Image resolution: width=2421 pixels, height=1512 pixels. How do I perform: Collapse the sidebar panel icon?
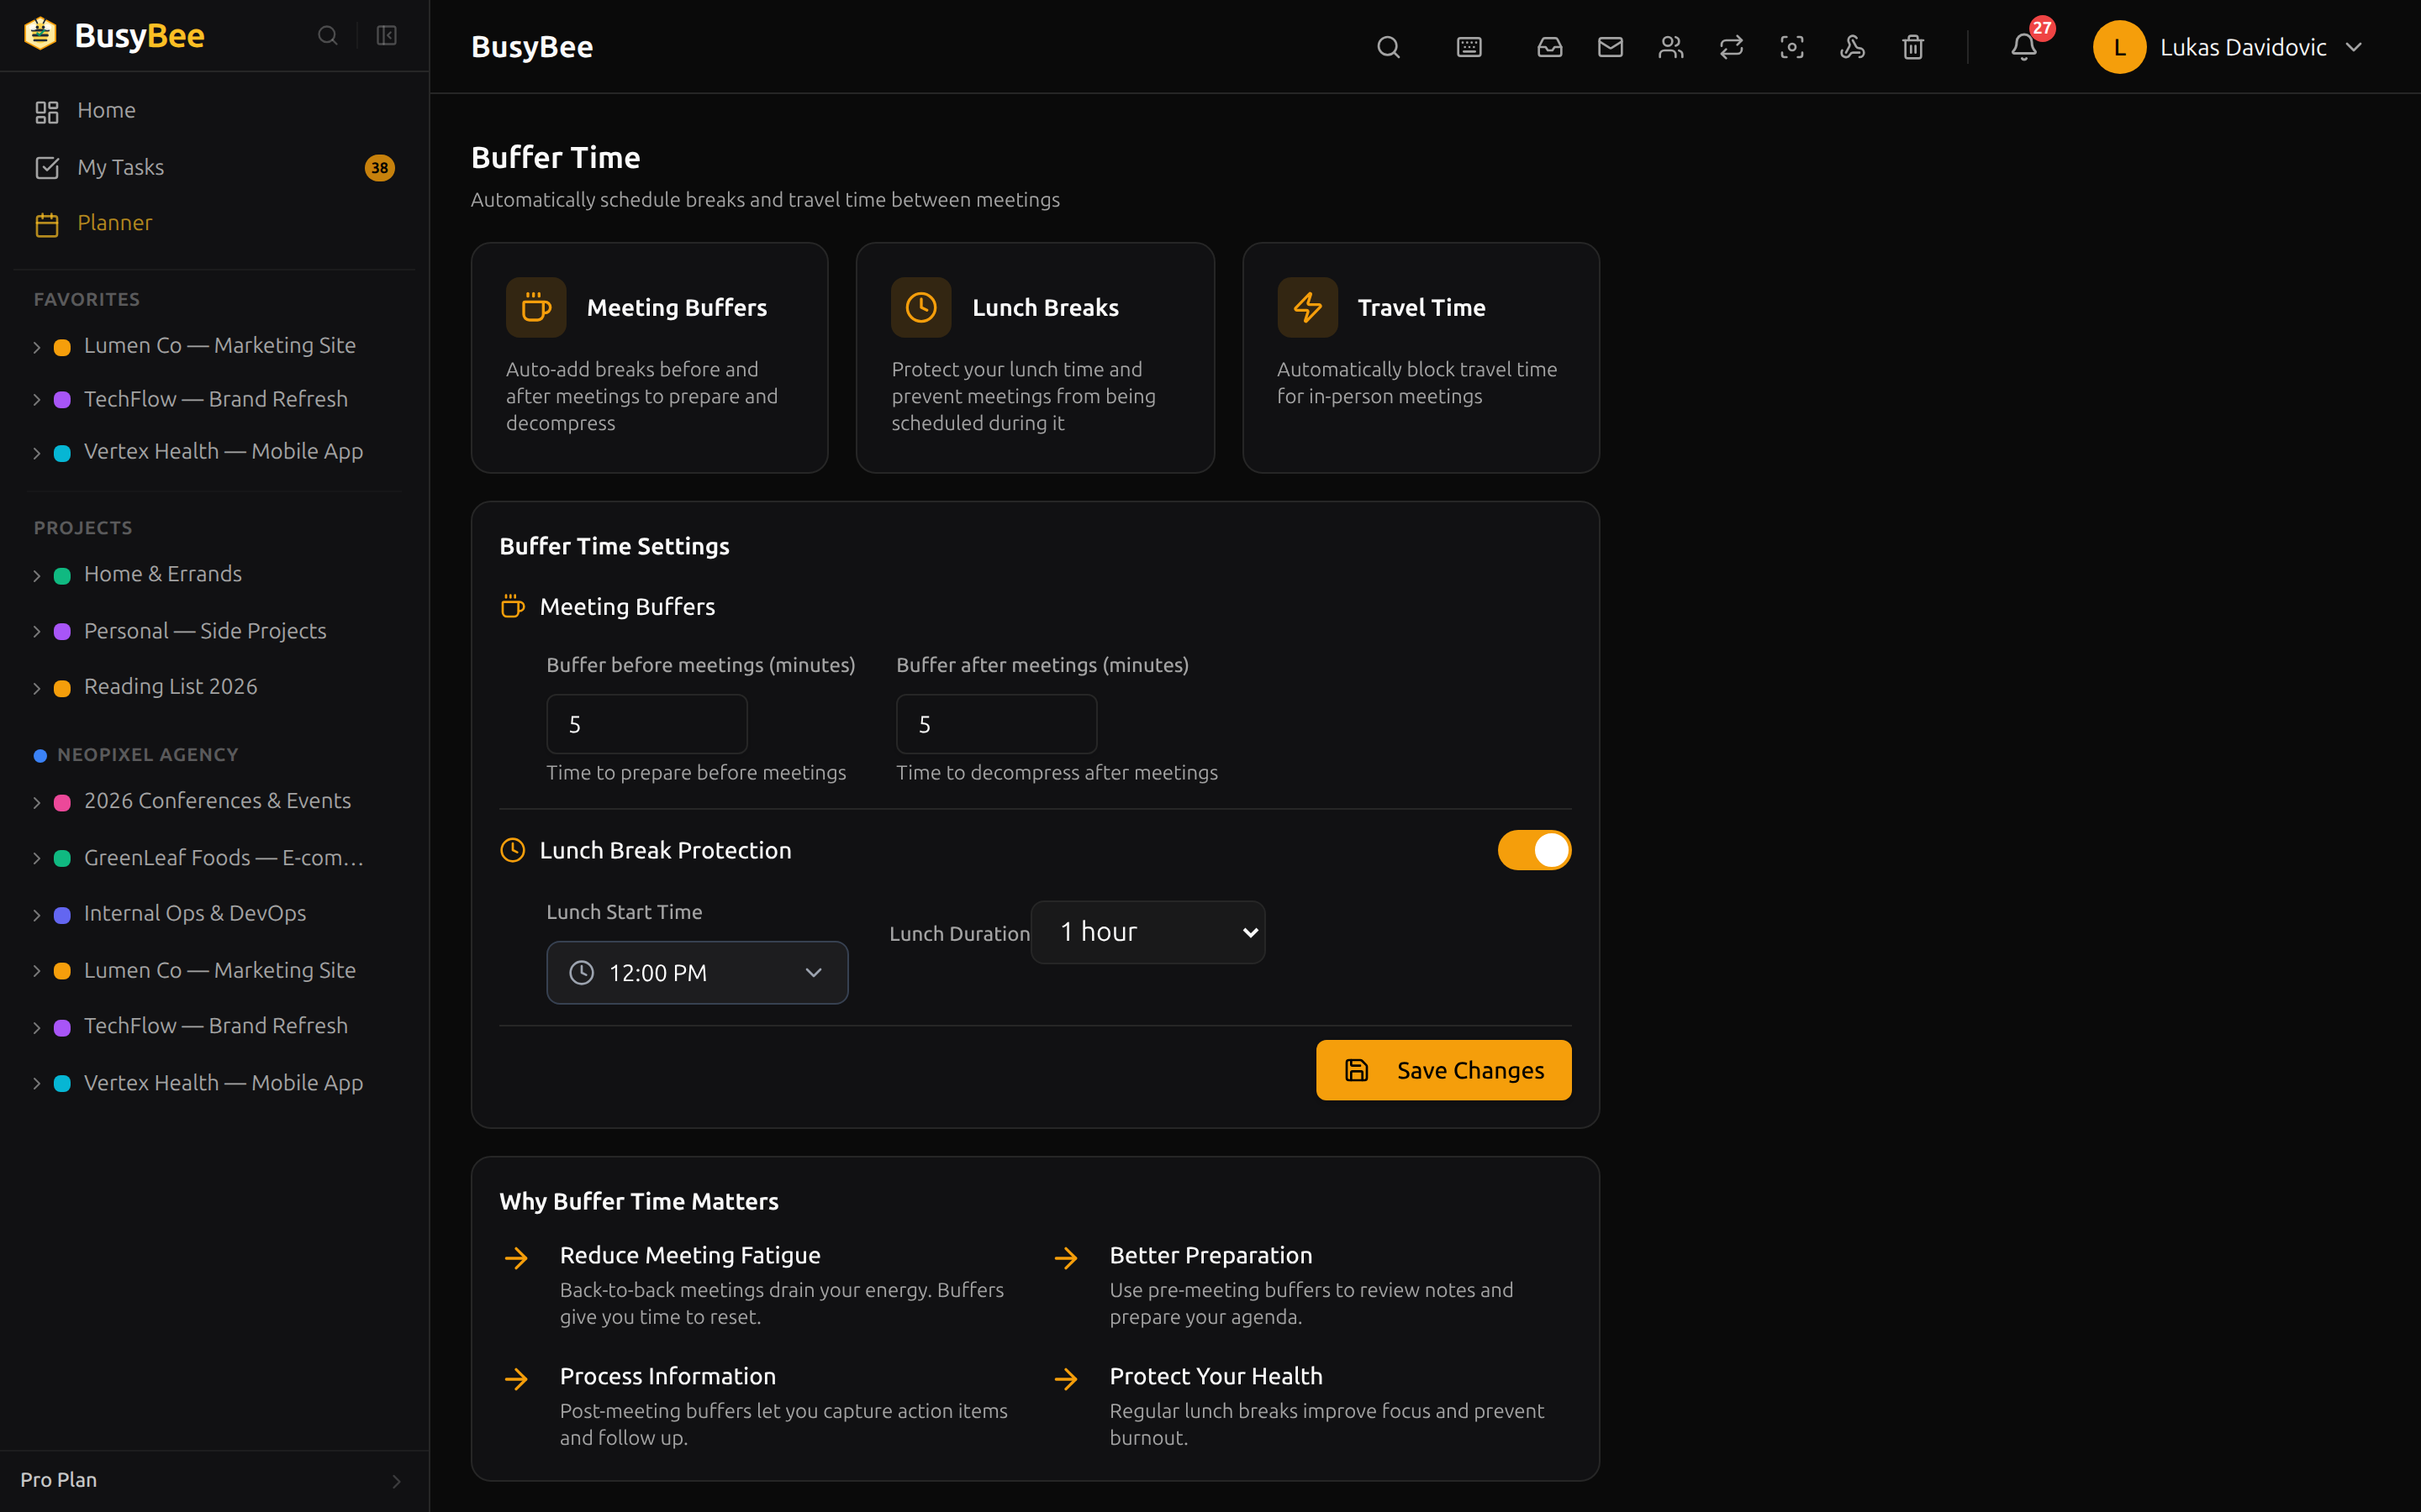click(388, 36)
